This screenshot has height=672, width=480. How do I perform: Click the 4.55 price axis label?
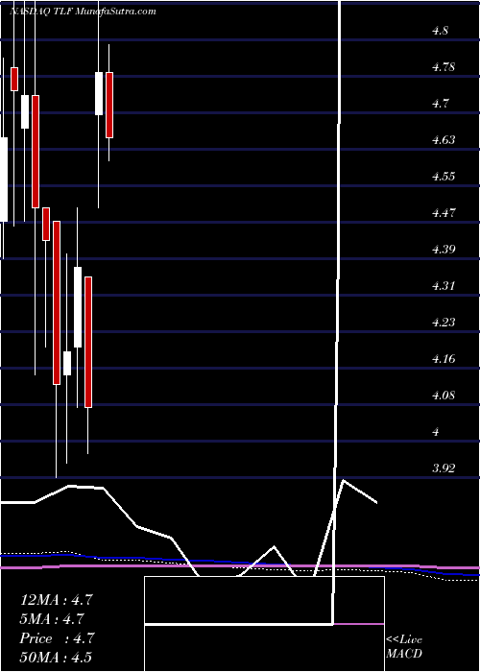(444, 177)
